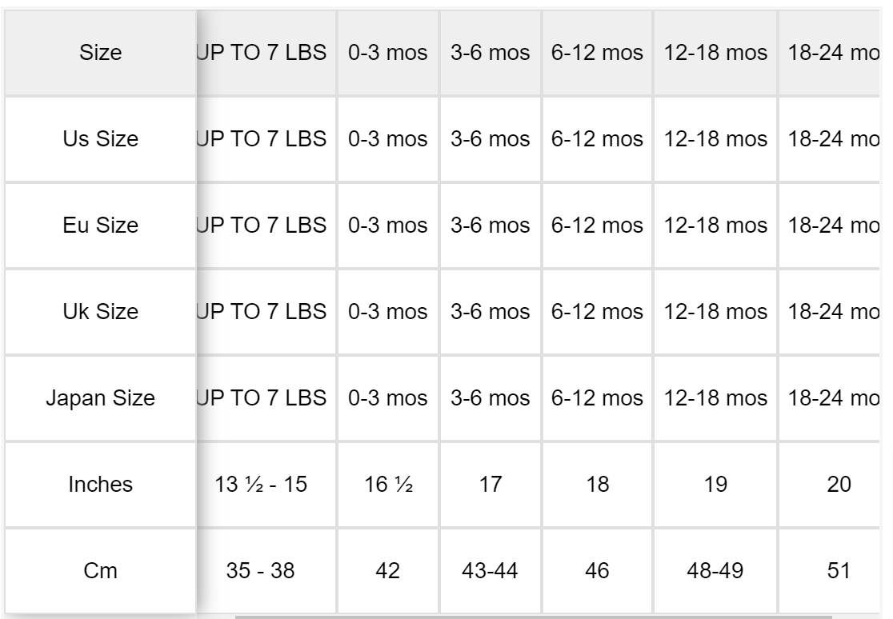The width and height of the screenshot is (893, 619).
Task: Select "3-6 mos" in the Japan Size row
Action: pos(490,397)
